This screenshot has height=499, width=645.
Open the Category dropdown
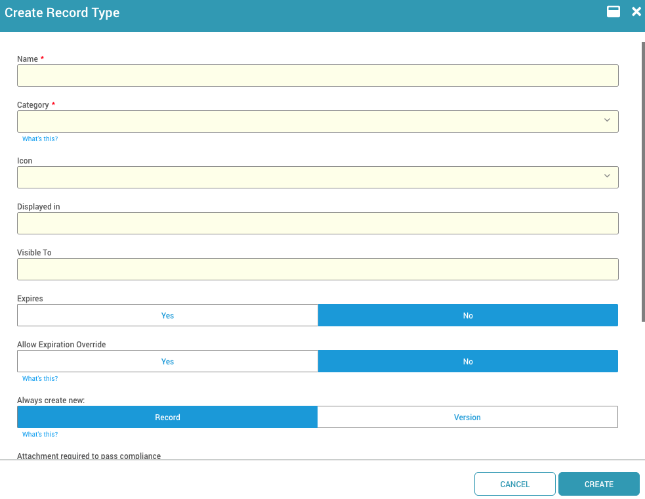click(x=318, y=121)
